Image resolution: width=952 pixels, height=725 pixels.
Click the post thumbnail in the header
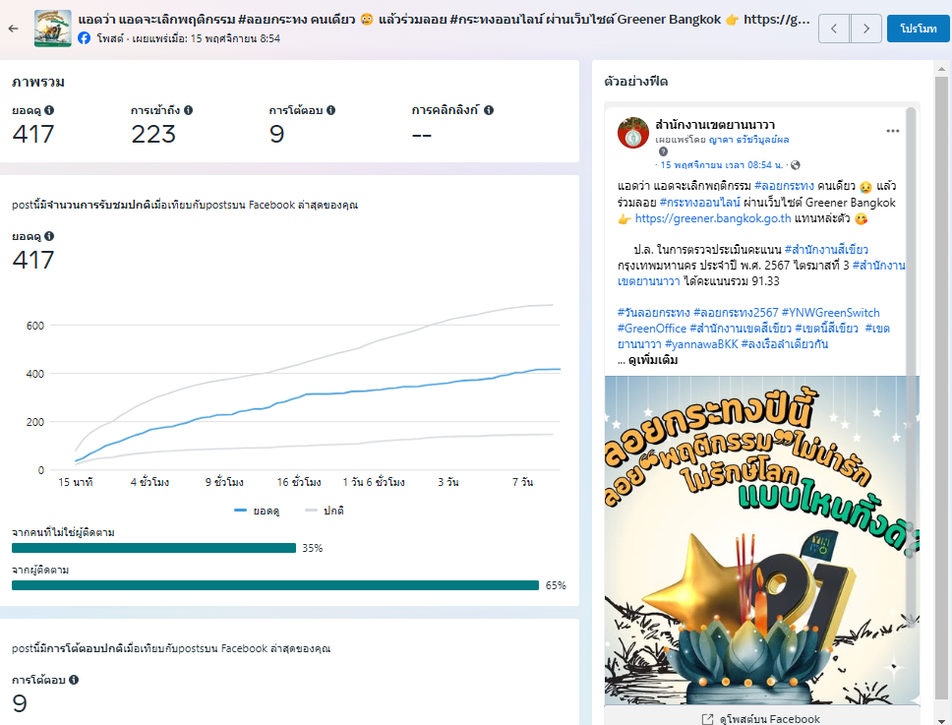point(51,29)
